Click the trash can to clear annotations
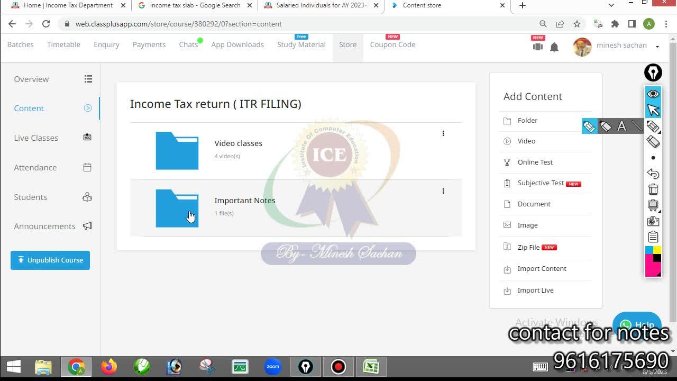 click(x=653, y=189)
